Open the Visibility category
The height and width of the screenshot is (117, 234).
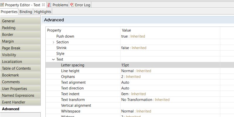click(x=20, y=55)
